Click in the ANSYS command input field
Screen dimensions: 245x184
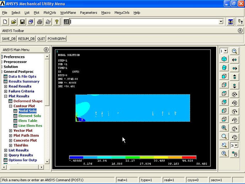pyautogui.click(x=144, y=22)
